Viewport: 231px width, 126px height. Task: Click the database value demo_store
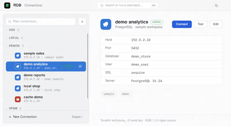coord(141,56)
